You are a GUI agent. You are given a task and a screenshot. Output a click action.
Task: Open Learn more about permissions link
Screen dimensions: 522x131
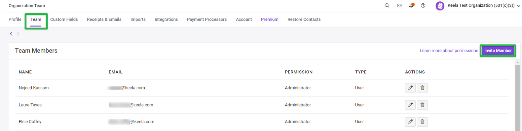449,51
